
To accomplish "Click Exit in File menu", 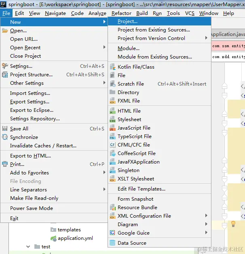I will [x=54, y=218].
